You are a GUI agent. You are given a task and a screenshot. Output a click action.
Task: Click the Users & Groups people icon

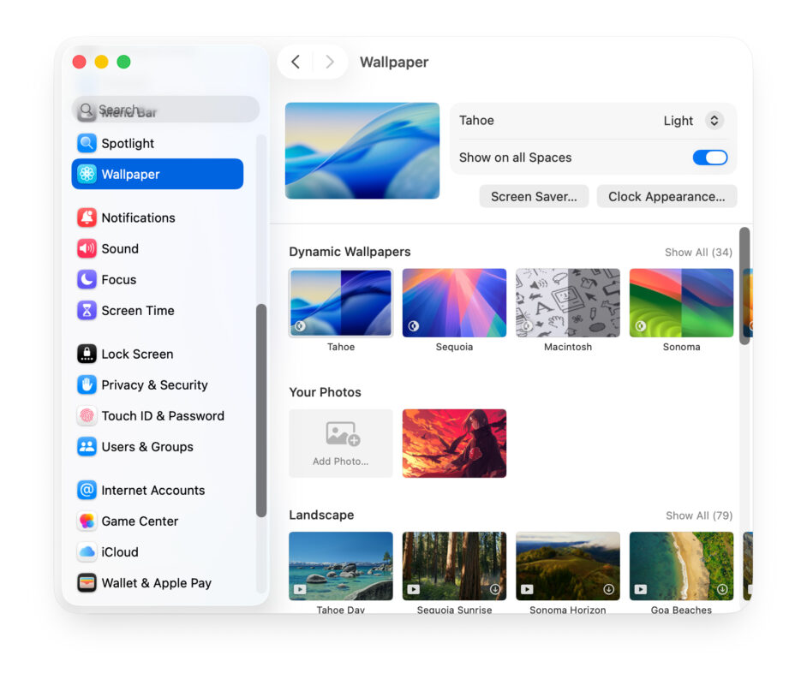pyautogui.click(x=87, y=446)
